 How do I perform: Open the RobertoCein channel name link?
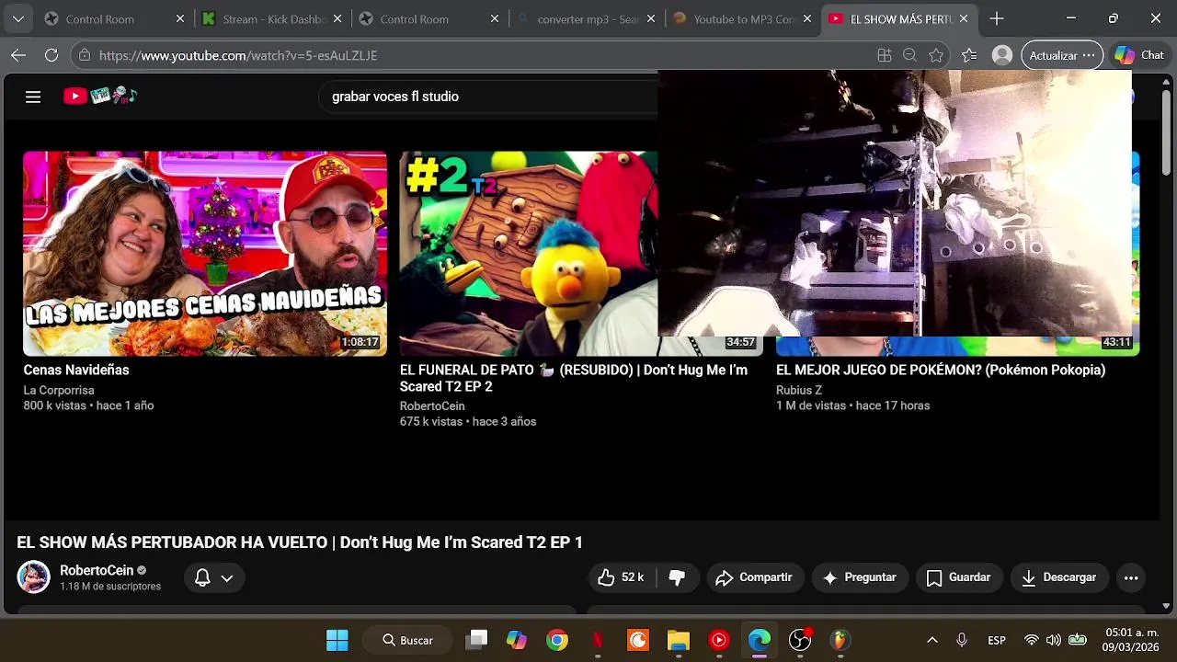(x=97, y=570)
